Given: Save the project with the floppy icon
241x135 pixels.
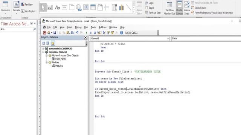Looking at the screenshot, I should pyautogui.click(x=55, y=33).
